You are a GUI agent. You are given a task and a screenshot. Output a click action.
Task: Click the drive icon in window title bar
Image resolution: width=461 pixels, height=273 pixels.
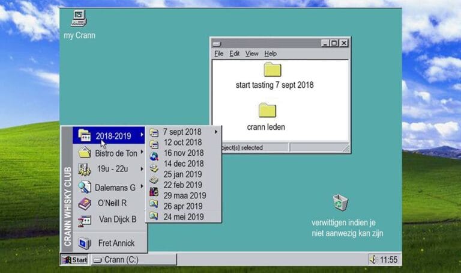(x=217, y=44)
